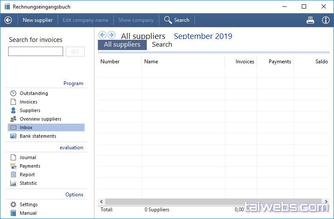The height and width of the screenshot is (219, 334).
Task: Click New supplier in toolbar
Action: click(x=37, y=20)
